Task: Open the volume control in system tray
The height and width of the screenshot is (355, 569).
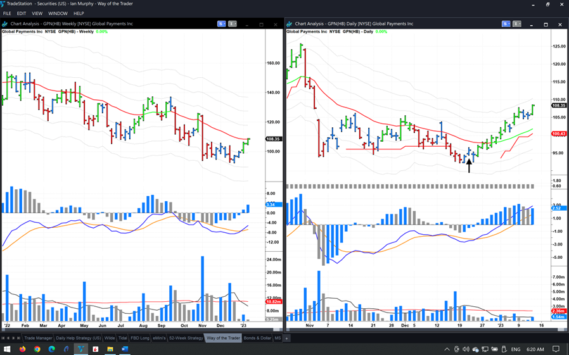Action: 466,349
